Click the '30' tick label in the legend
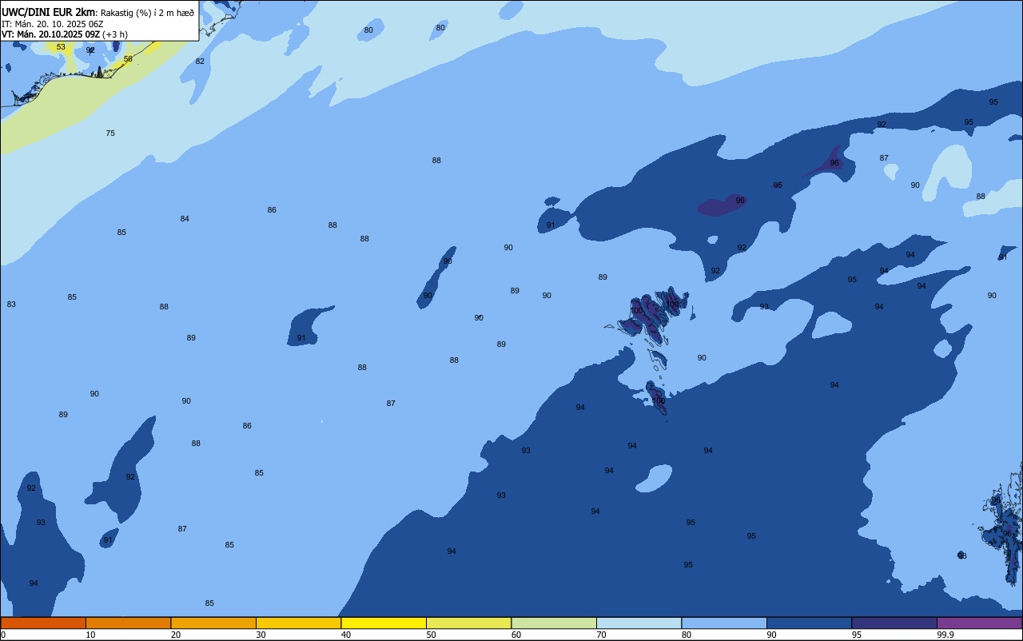The height and width of the screenshot is (641, 1023). [x=261, y=635]
